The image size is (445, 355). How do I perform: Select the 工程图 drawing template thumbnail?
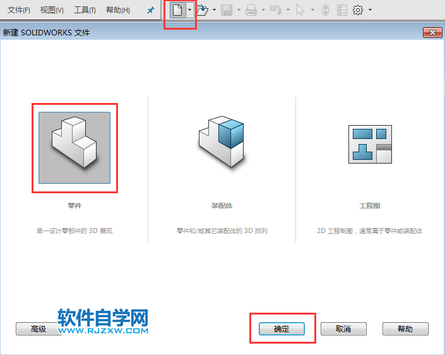[x=369, y=144]
